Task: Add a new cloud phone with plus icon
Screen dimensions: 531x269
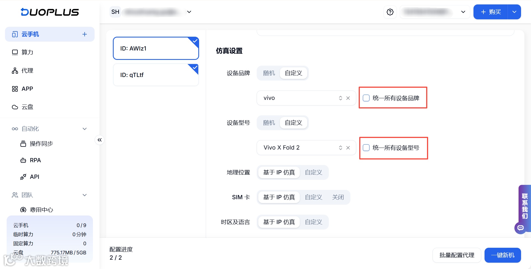Action: click(85, 34)
